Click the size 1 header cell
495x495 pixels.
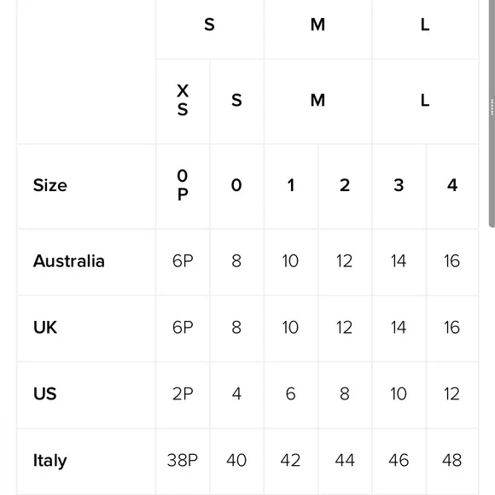[291, 186]
